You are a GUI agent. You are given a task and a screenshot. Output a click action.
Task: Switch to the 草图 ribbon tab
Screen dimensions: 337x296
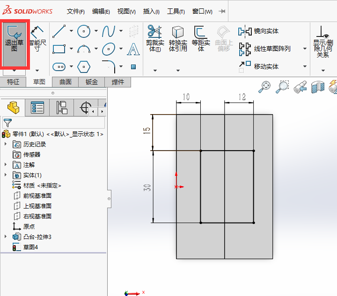click(x=39, y=82)
